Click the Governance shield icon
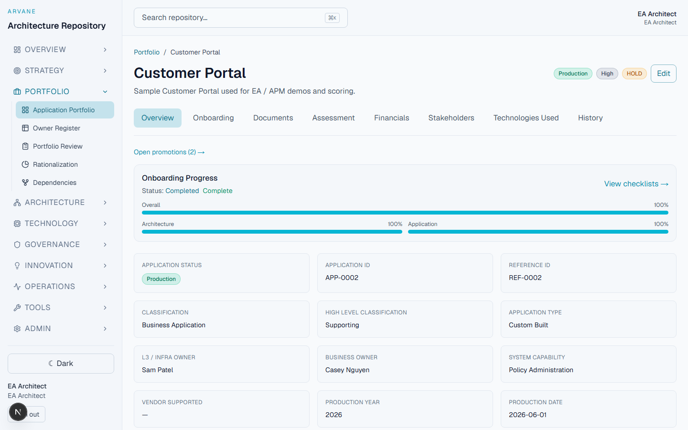The width and height of the screenshot is (688, 430). (x=17, y=245)
